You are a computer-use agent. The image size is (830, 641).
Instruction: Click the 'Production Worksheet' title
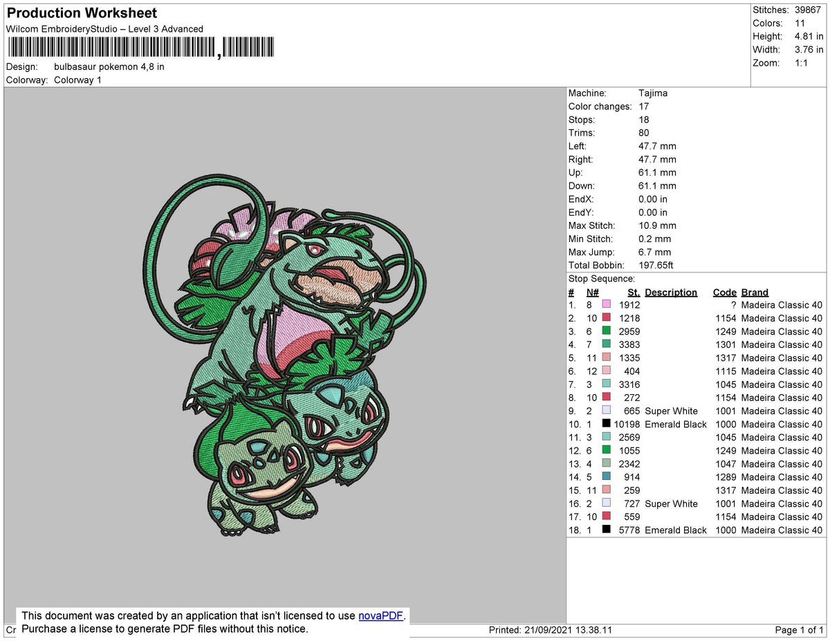click(x=82, y=13)
